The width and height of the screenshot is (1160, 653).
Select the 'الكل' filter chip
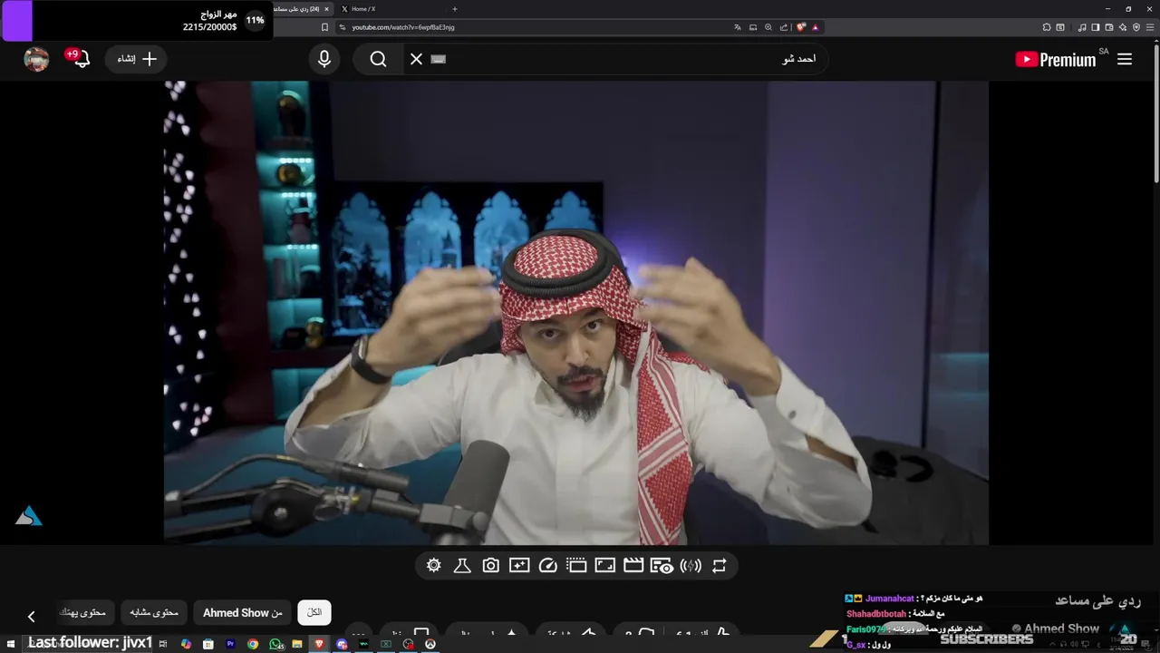tap(314, 612)
